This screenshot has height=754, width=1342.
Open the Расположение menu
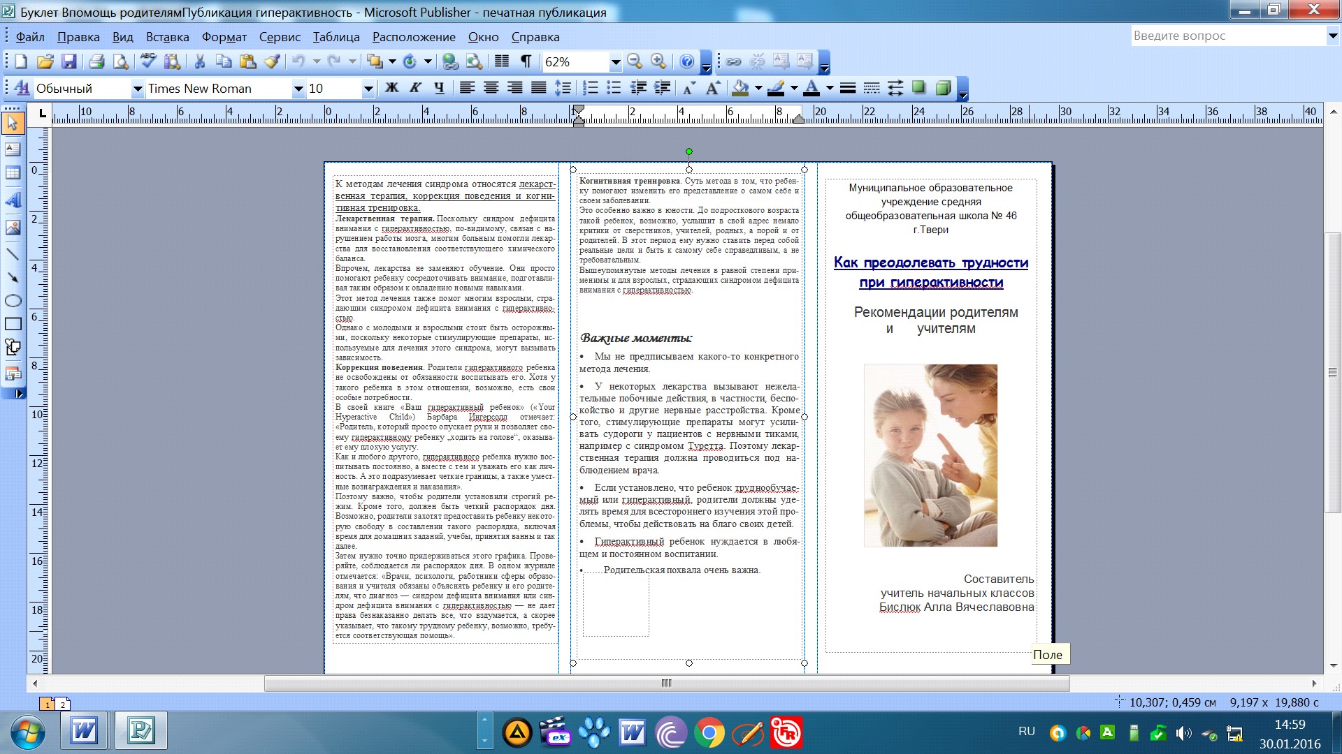(x=414, y=37)
